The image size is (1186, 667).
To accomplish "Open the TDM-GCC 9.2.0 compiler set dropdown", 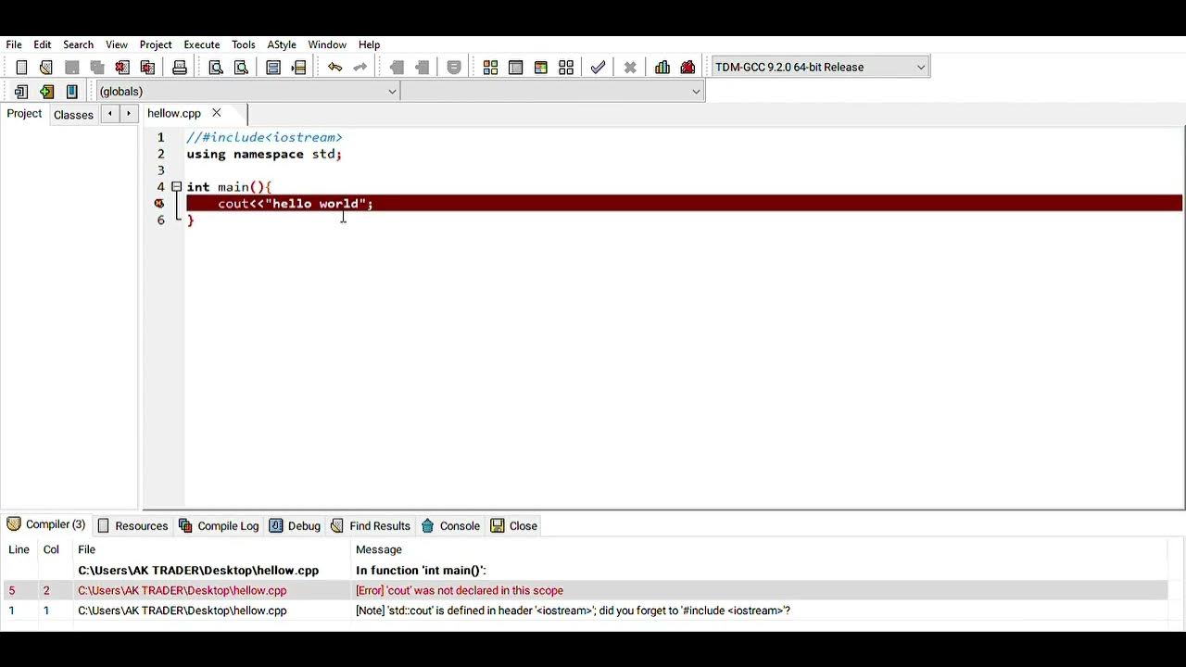I will [820, 67].
